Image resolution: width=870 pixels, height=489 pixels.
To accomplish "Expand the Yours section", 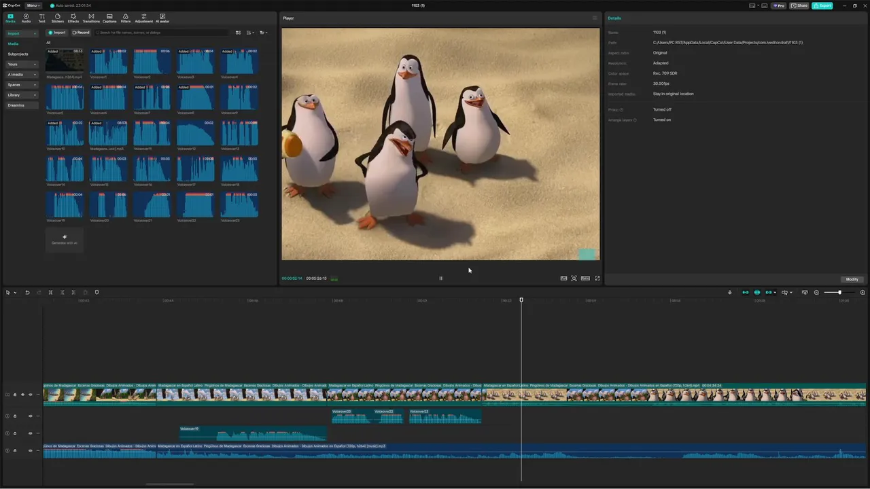I will (22, 65).
